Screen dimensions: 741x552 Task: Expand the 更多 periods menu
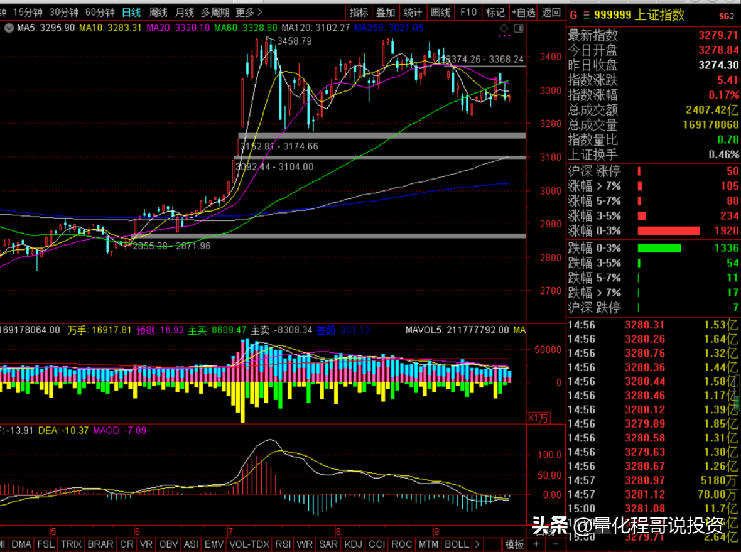pyautogui.click(x=249, y=13)
